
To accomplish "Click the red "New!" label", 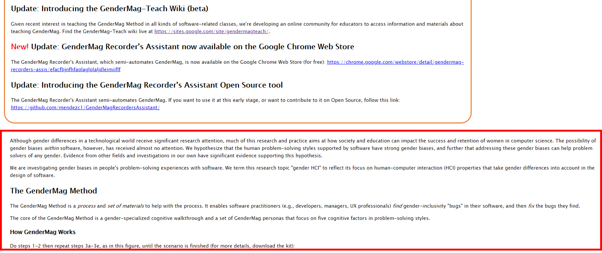I will tap(20, 47).
